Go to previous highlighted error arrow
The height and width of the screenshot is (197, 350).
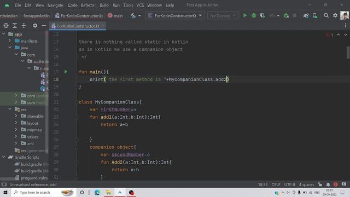pos(339,35)
